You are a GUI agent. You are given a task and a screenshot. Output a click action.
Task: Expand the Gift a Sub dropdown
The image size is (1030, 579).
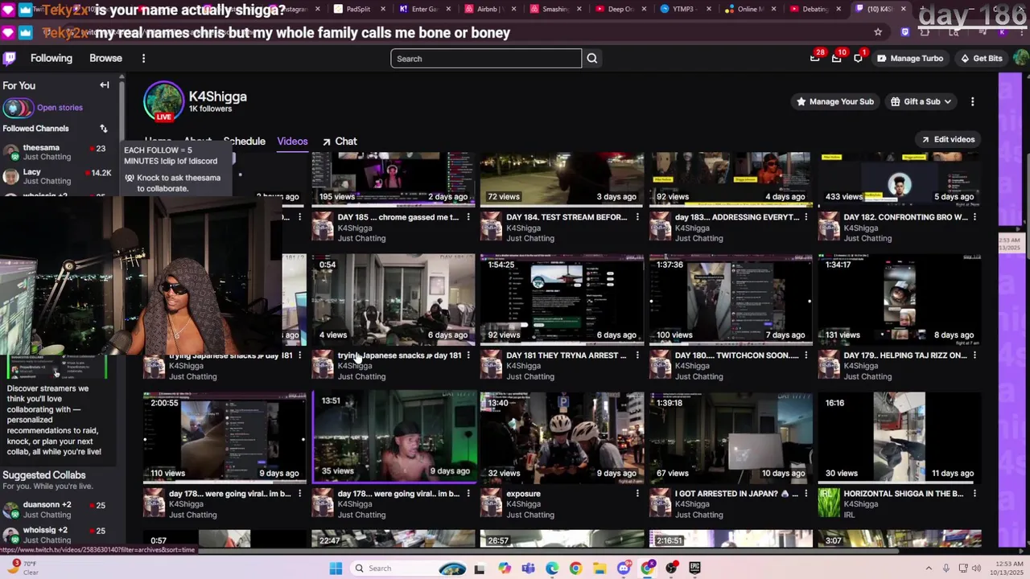921,101
